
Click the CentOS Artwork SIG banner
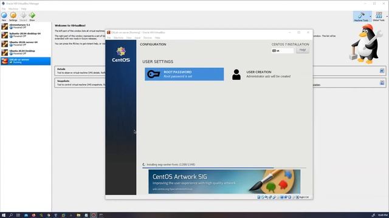(x=224, y=182)
